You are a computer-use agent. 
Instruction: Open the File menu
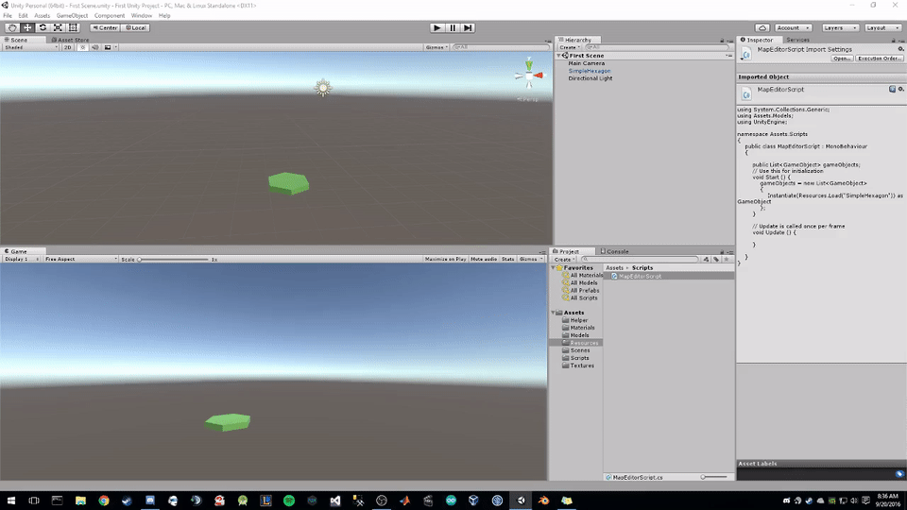point(8,16)
